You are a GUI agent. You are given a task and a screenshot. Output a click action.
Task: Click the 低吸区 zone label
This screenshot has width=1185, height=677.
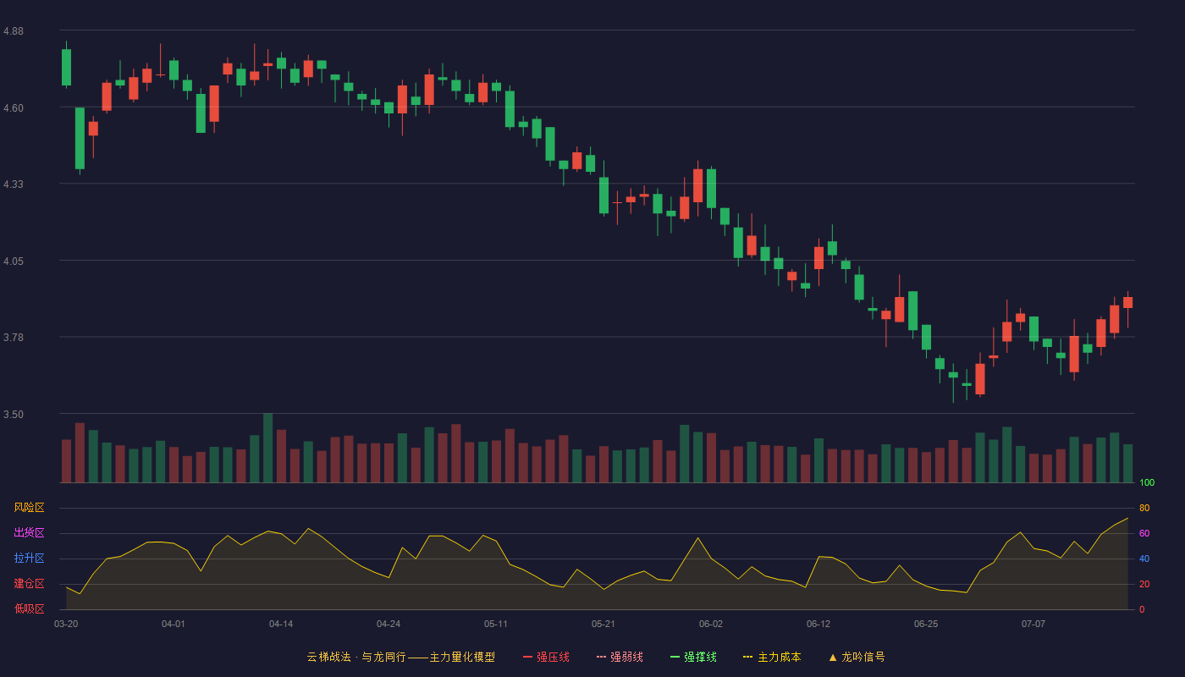pyautogui.click(x=29, y=608)
